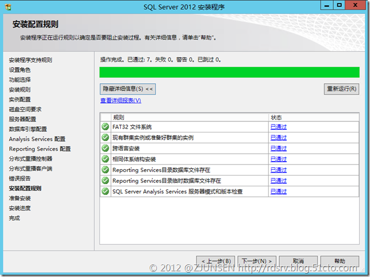Select the bold 安装配置规则 sidebar step

click(25, 189)
